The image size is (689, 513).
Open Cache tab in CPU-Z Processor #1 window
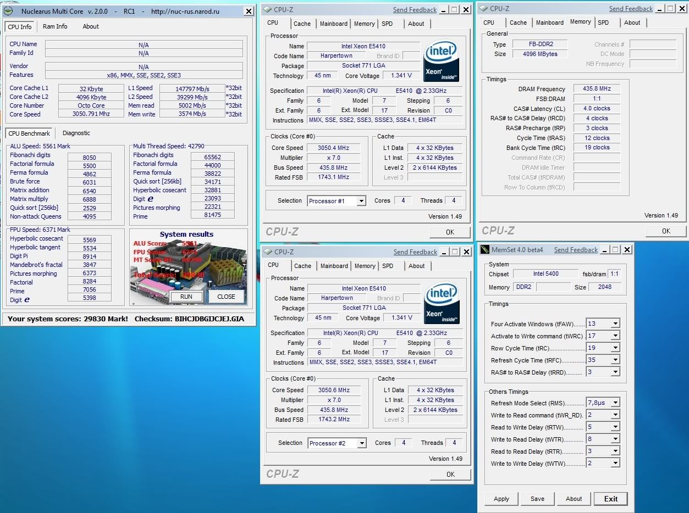click(x=302, y=24)
